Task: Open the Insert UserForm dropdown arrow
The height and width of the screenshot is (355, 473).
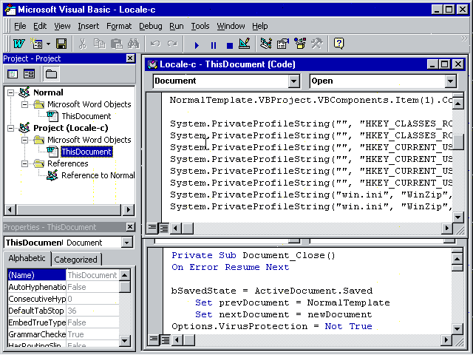Action: 48,44
